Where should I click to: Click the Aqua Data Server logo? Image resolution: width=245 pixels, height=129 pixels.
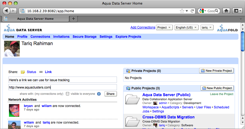(x=23, y=29)
